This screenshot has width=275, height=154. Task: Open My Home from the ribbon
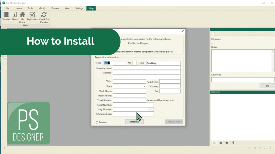[22, 17]
